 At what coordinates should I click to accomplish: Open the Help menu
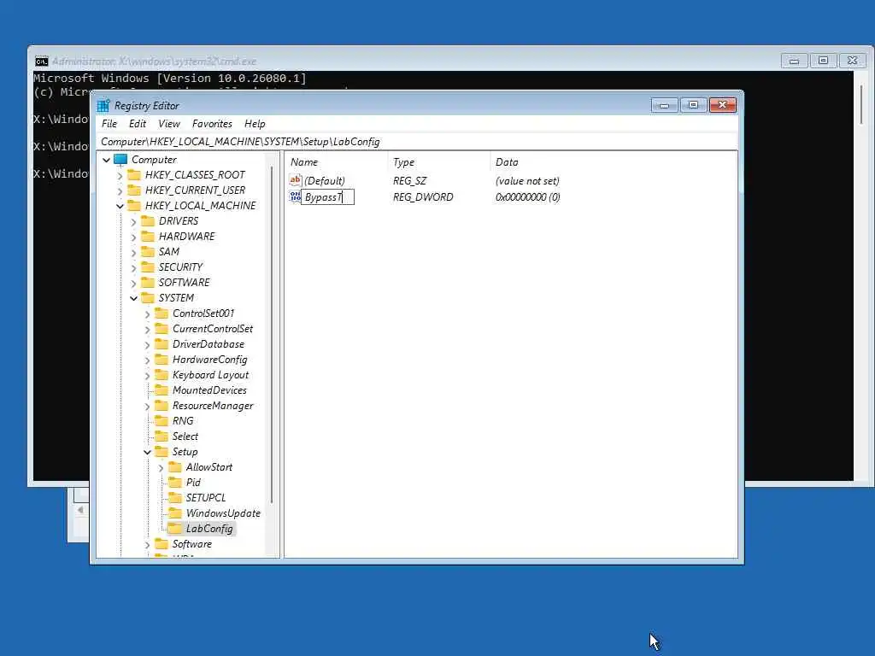coord(255,124)
